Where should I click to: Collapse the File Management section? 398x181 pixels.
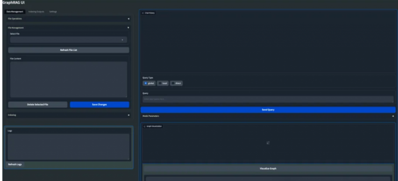(x=68, y=28)
